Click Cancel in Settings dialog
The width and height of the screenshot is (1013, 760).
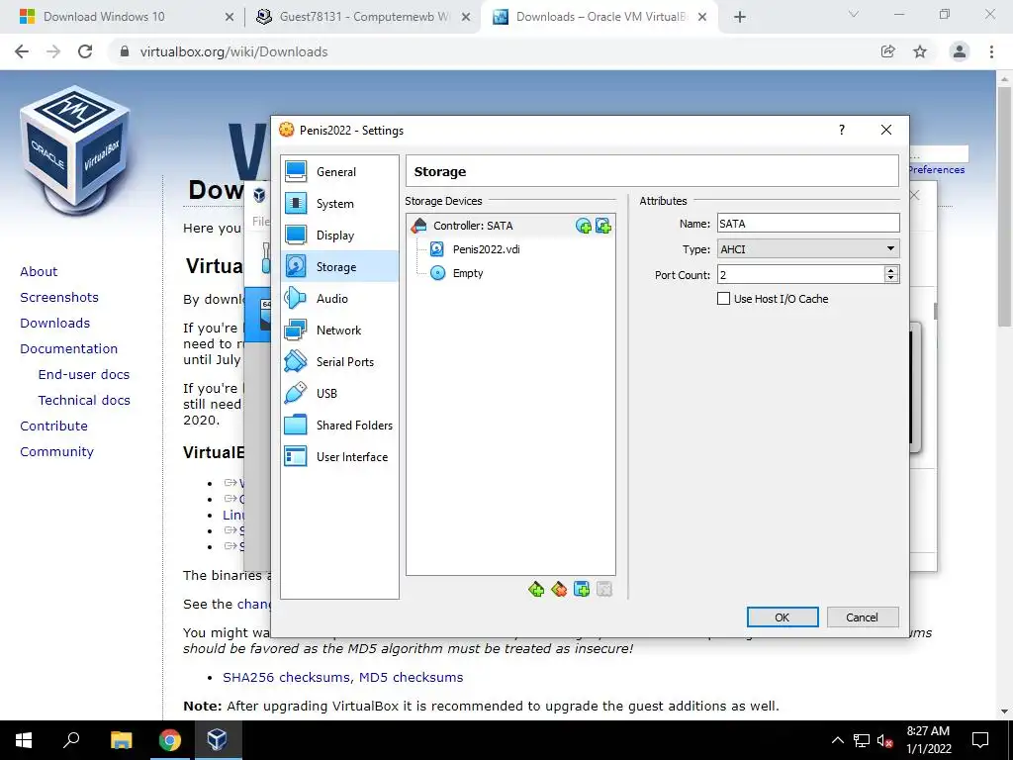point(863,617)
